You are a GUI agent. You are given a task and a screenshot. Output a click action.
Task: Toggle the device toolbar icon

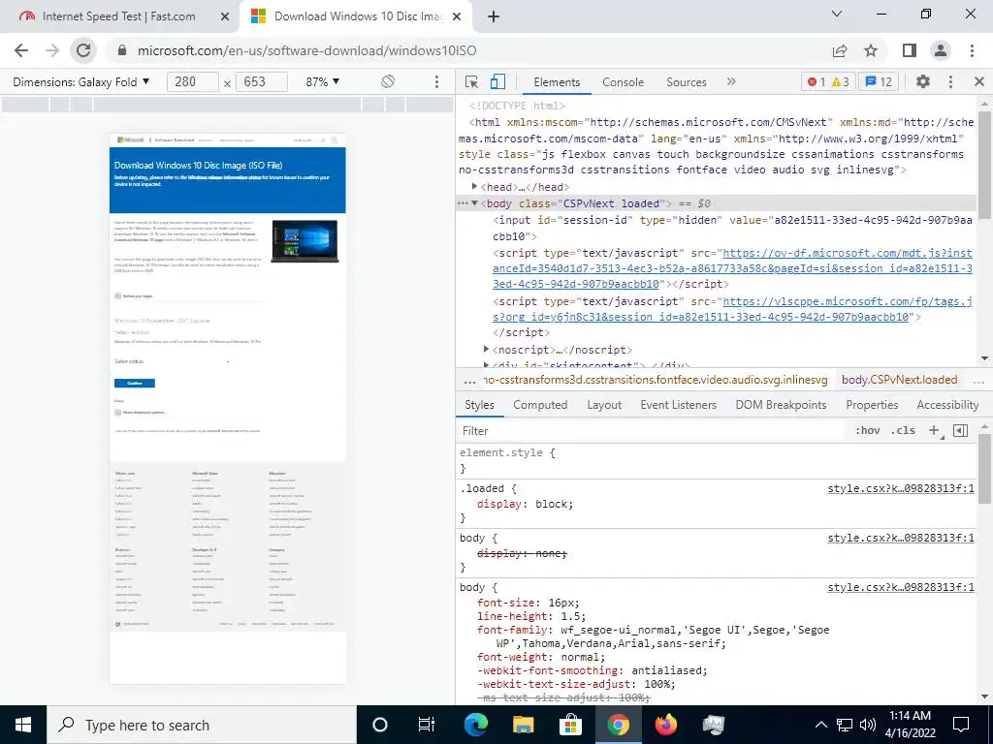coord(497,81)
